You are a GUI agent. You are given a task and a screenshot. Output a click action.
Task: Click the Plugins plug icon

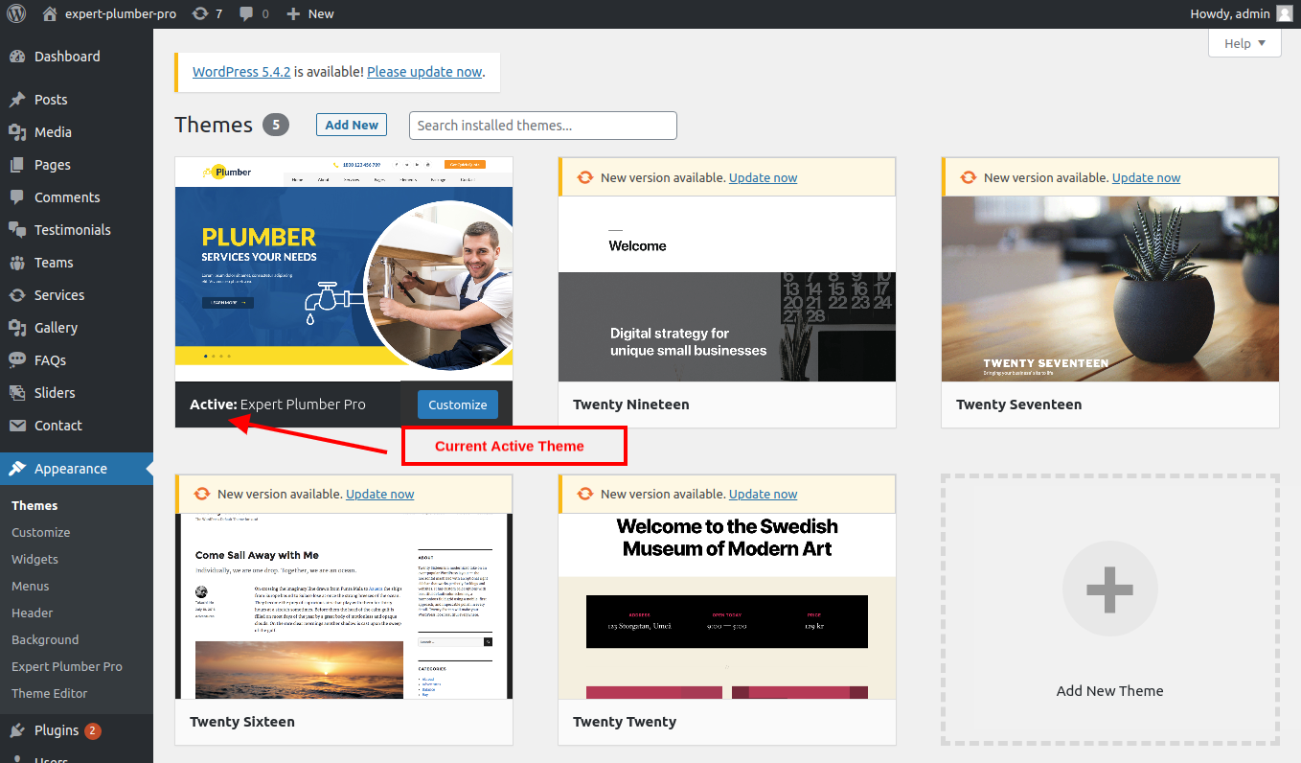tap(17, 730)
